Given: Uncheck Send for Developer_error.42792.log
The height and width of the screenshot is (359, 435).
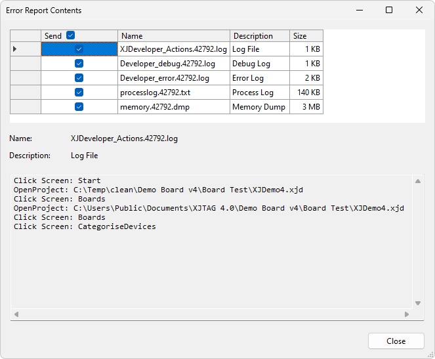Looking at the screenshot, I should 79,78.
